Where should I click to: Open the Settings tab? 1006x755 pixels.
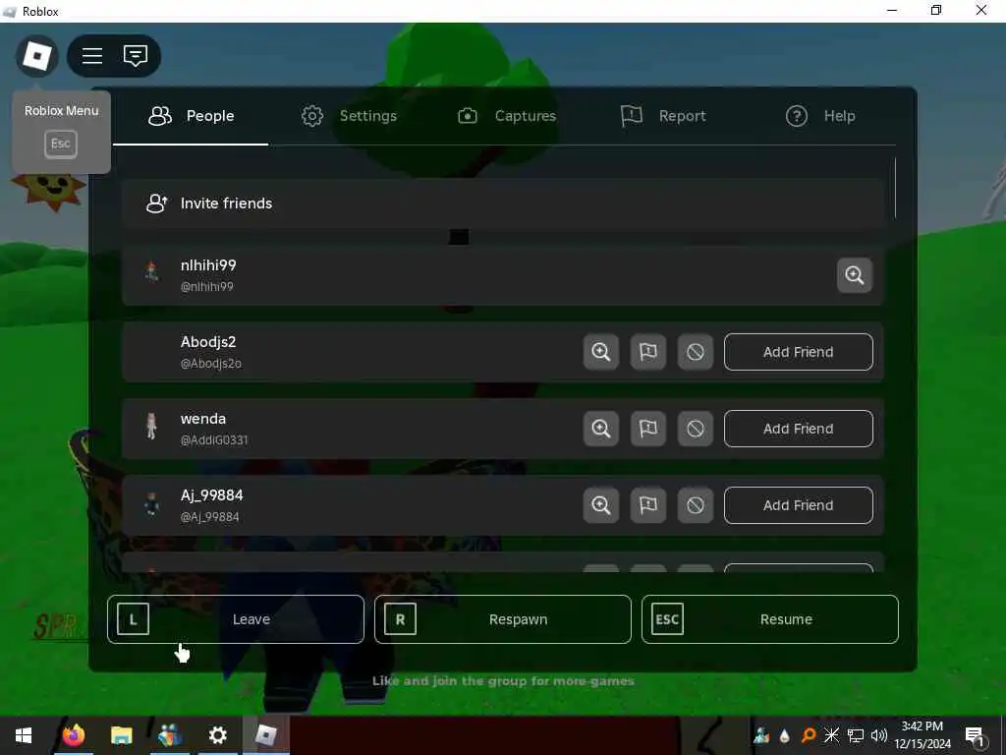click(349, 116)
